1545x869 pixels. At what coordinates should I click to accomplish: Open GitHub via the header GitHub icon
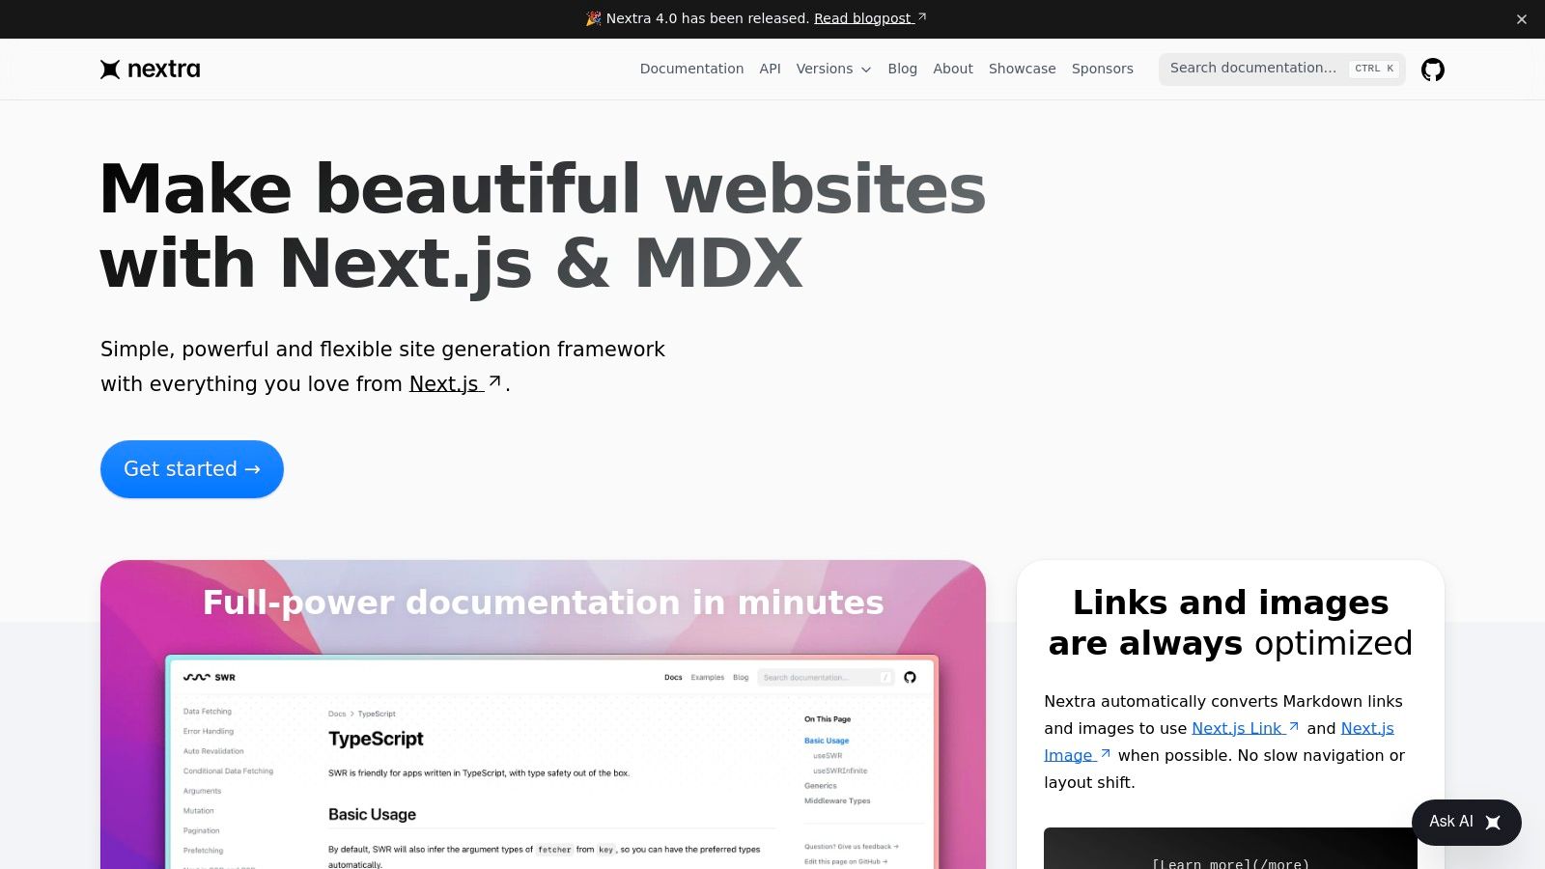[1432, 69]
